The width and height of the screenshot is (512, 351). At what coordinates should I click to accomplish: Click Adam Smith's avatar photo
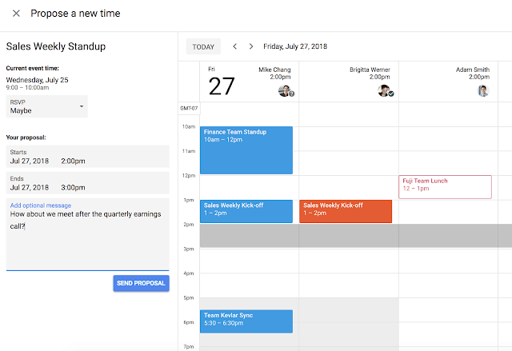483,91
